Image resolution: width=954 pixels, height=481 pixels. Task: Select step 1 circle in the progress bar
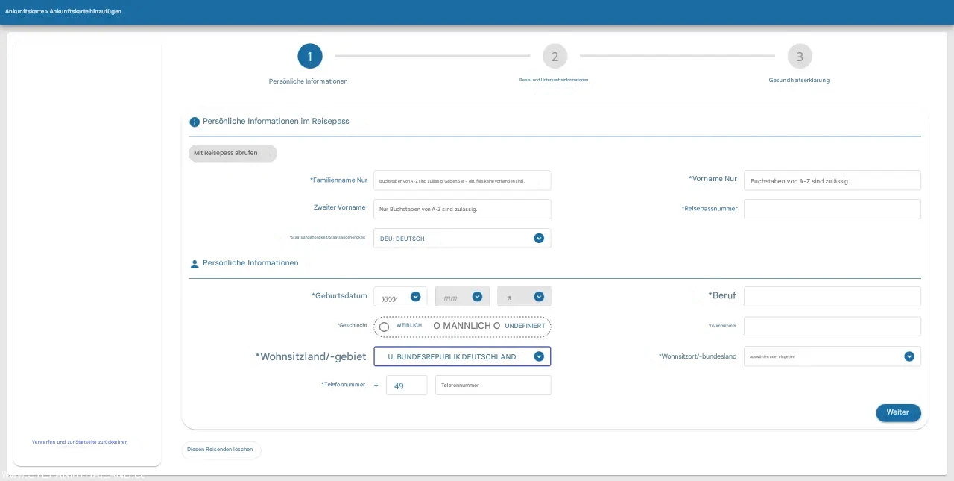coord(310,57)
